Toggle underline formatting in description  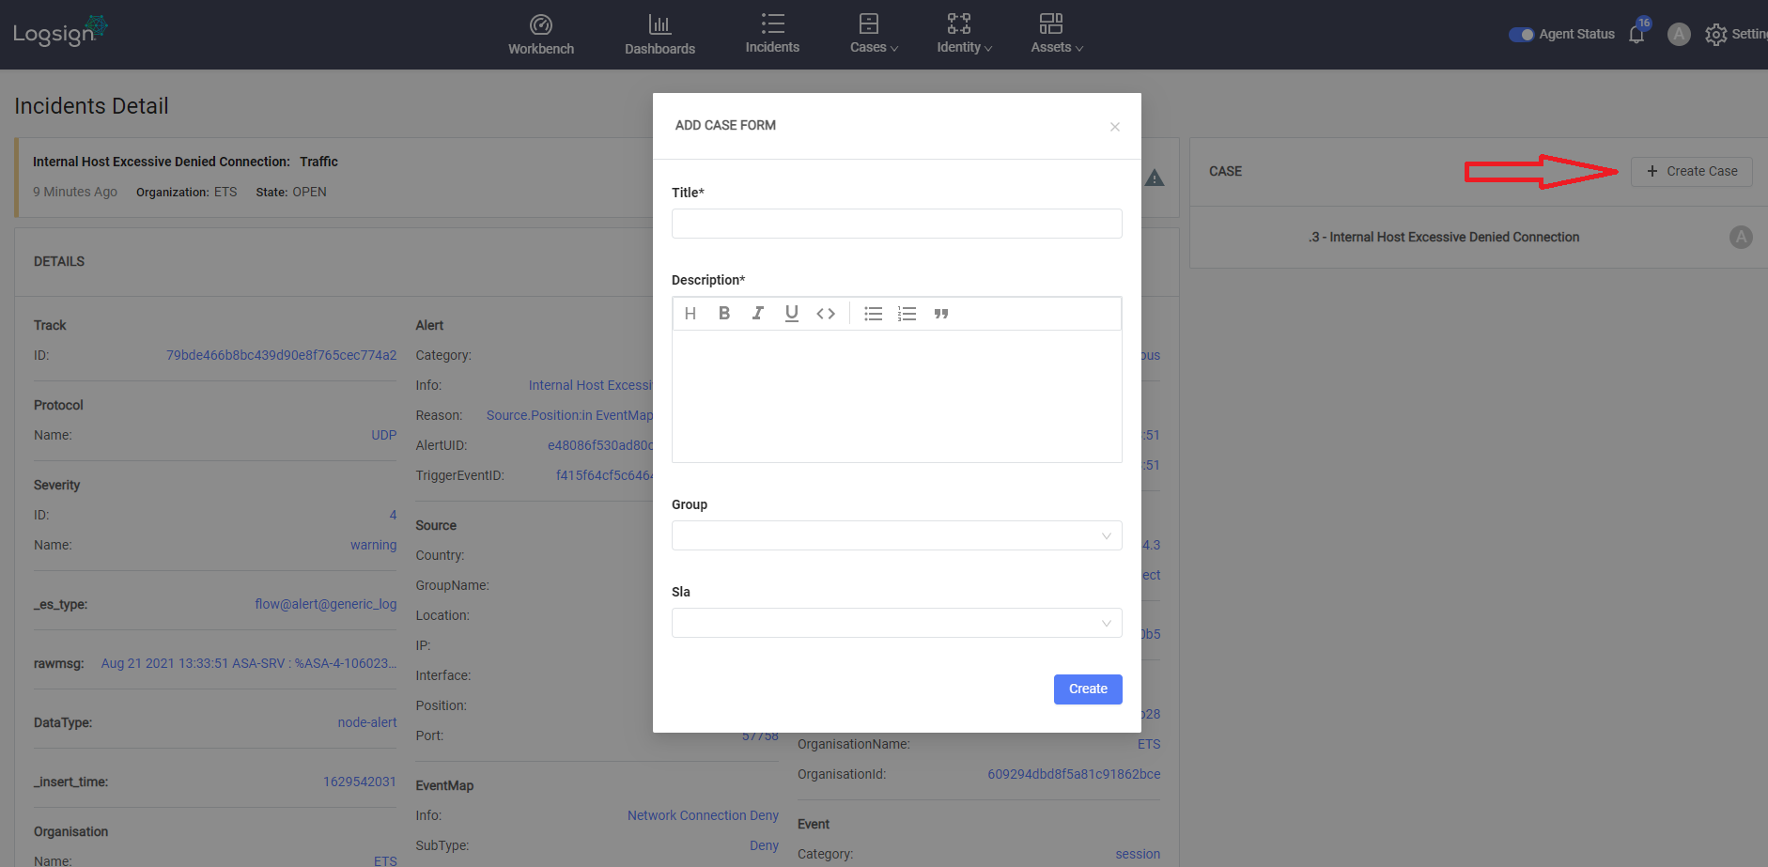tap(792, 314)
